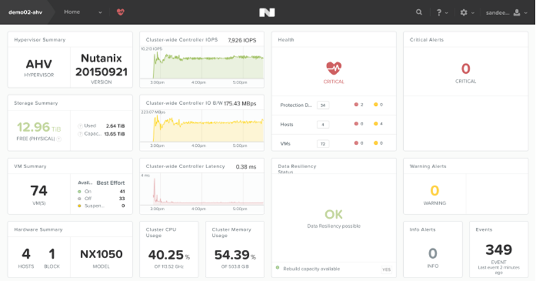
Task: Open search with the magnifying glass icon
Action: tap(419, 12)
